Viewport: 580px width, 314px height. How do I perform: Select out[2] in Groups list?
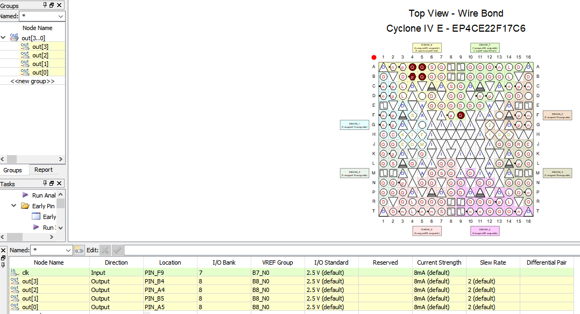(40, 55)
